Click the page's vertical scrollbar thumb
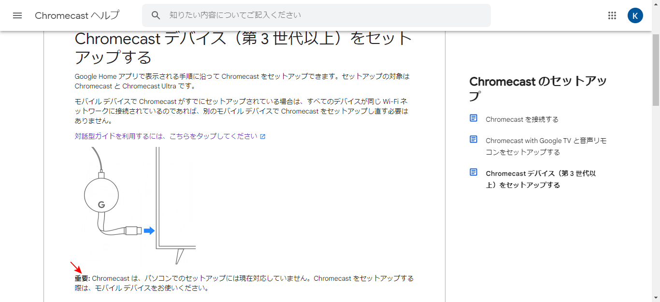This screenshot has height=302, width=660. click(656, 70)
